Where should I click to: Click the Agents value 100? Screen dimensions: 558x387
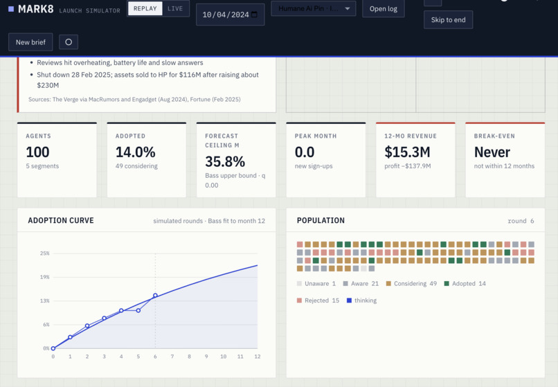(x=37, y=152)
